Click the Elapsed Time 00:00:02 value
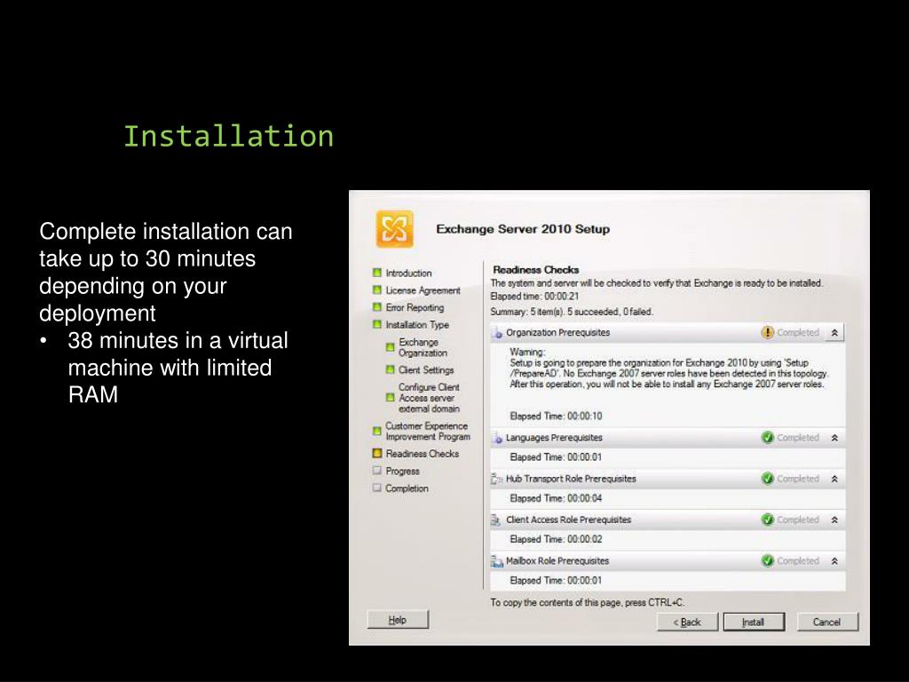Screen dimensions: 909x682 (x=556, y=539)
